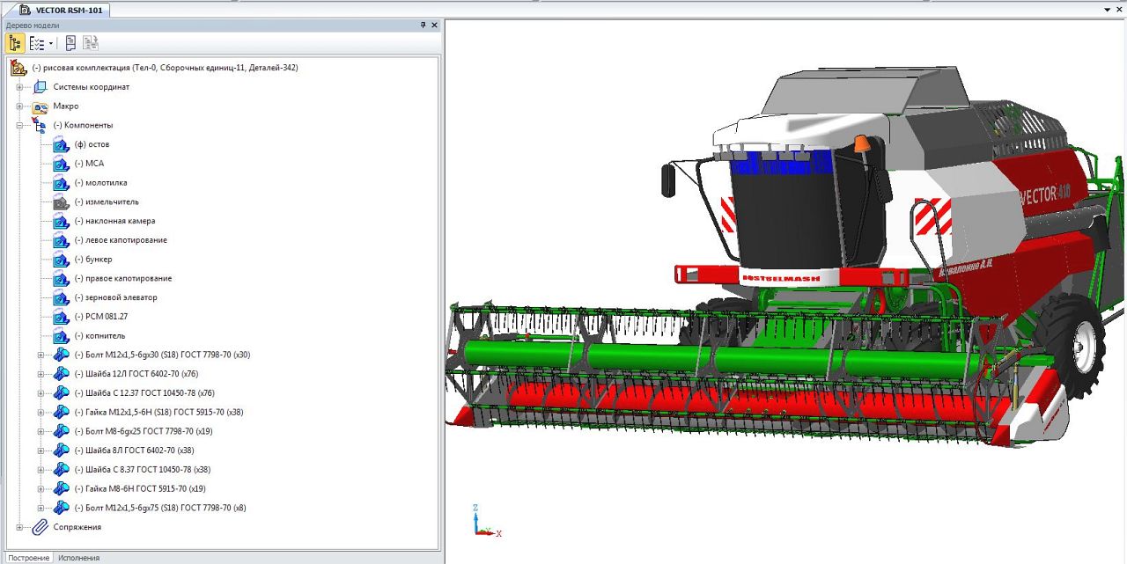Click the РСМ 081.27 assembly icon
This screenshot has width=1127, height=564.
coord(61,317)
